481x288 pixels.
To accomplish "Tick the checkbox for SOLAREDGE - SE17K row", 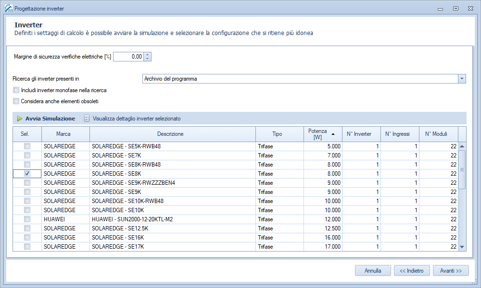I will click(x=27, y=246).
